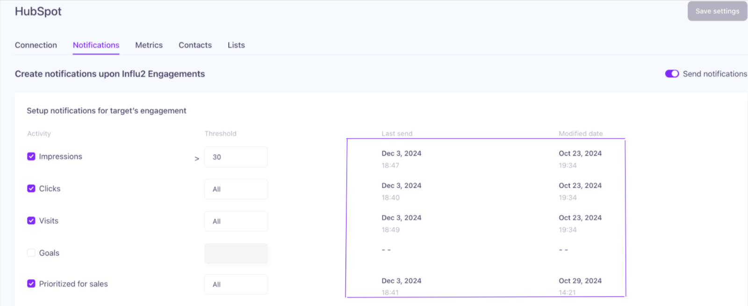The height and width of the screenshot is (306, 748).
Task: Click the greater-than sign before Impressions threshold
Action: coord(197,159)
